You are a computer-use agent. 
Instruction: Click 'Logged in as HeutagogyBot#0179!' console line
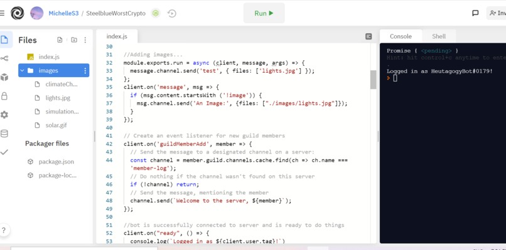439,71
